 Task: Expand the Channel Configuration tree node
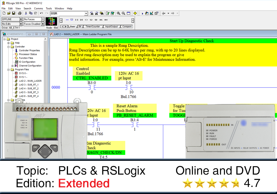click(12, 66)
